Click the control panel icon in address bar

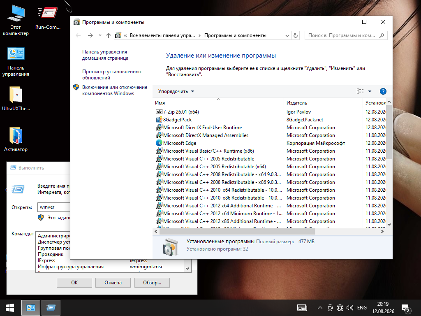(x=118, y=35)
